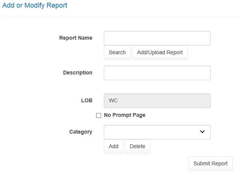Screen dimensions: 240x176
Task: Click the Add or Modify Report heading
Action: click(35, 5)
